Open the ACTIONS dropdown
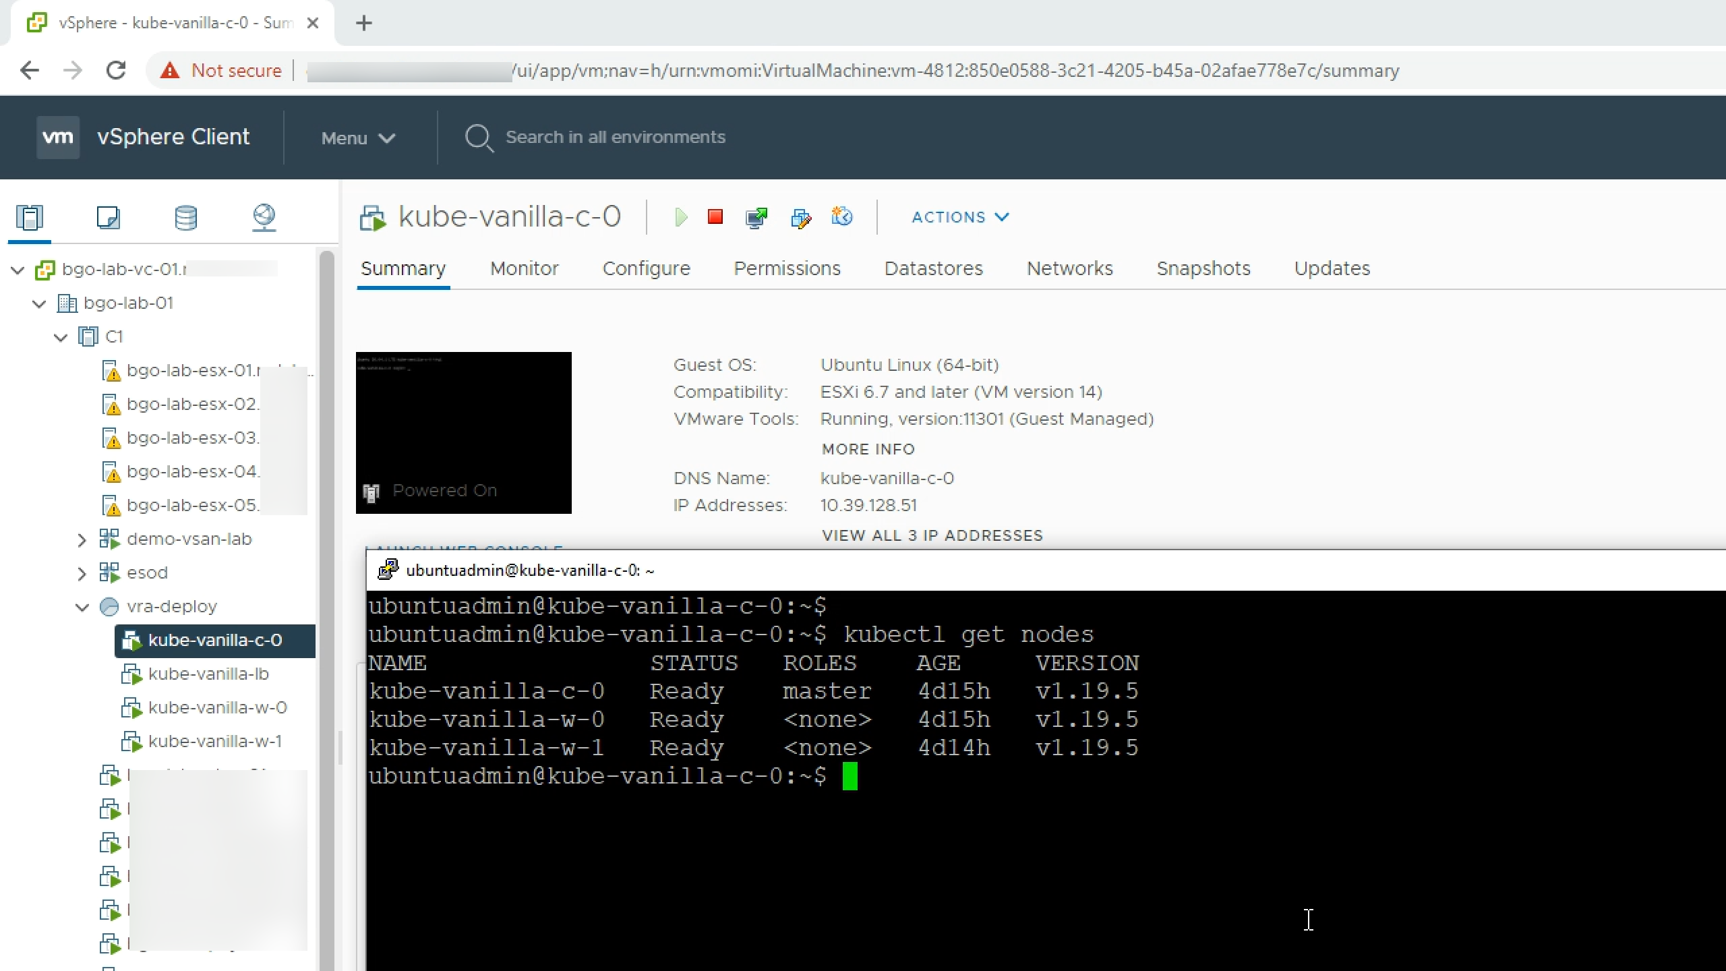 point(961,217)
